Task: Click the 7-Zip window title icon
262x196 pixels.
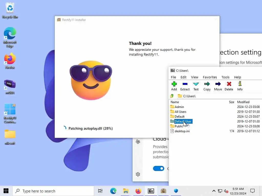Action: coord(173,70)
